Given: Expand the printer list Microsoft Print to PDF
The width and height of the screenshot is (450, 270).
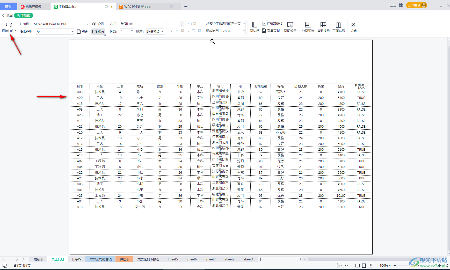Looking at the screenshot, I should coord(88,24).
